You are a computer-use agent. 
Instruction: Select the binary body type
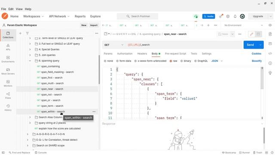(x=181, y=61)
